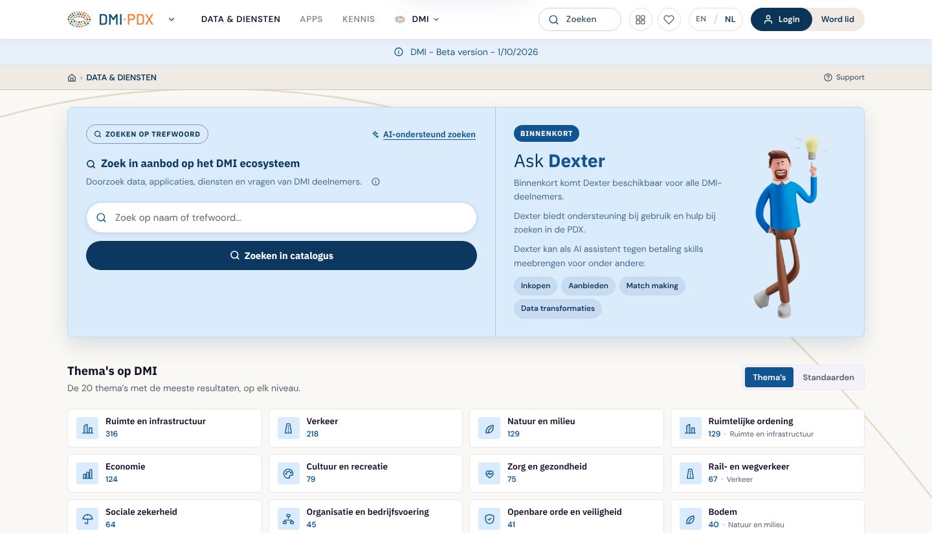Click the Economie bar chart icon

[x=87, y=473]
